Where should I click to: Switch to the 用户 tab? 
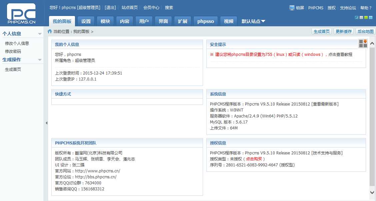click(144, 21)
